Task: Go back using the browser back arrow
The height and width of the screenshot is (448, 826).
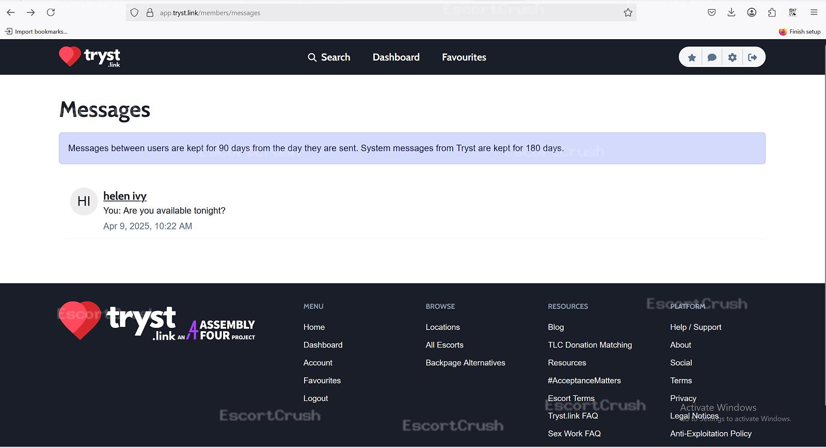Action: 11,12
